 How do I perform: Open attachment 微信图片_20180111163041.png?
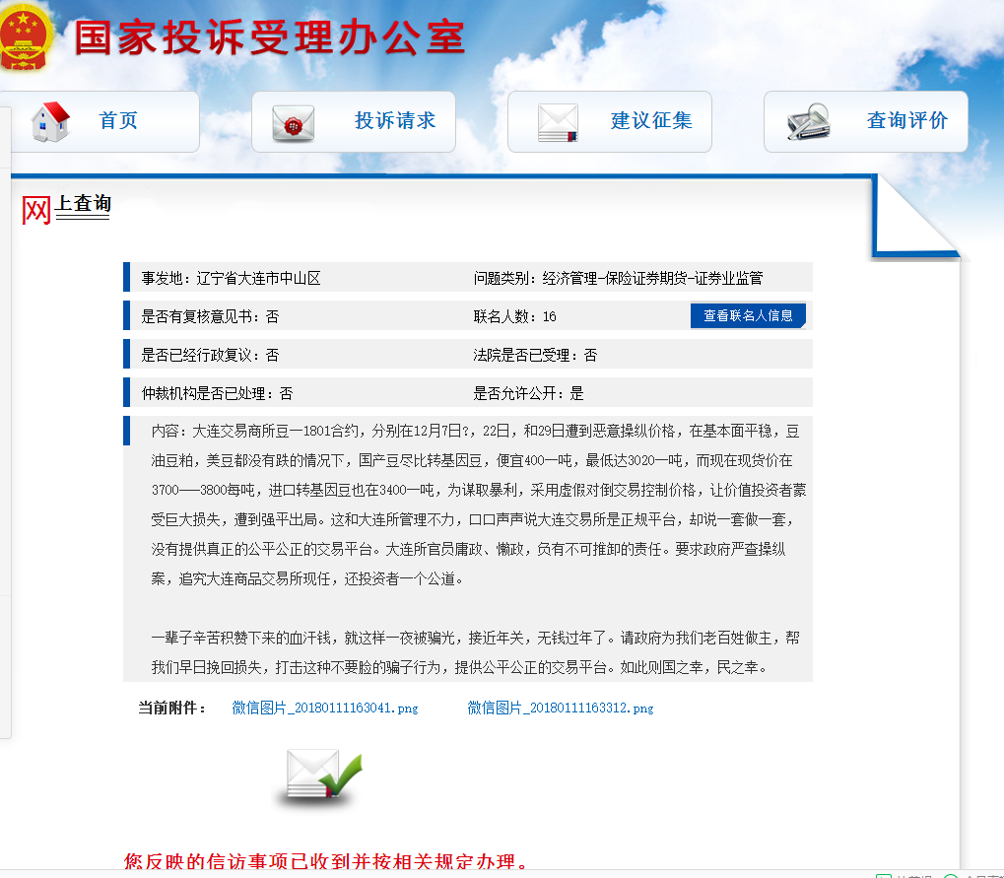pos(325,708)
